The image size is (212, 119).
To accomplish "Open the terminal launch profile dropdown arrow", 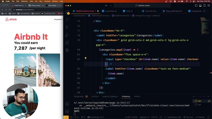I will (196, 97).
